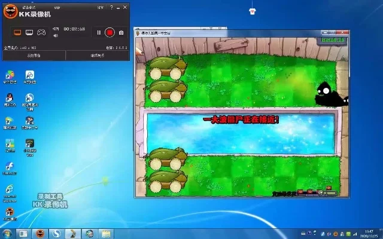Open the green-yellow shortcut below QQ

(10, 123)
